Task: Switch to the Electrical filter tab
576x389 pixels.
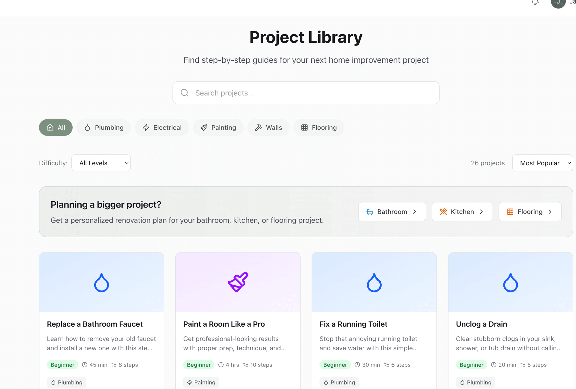Action: 162,127
